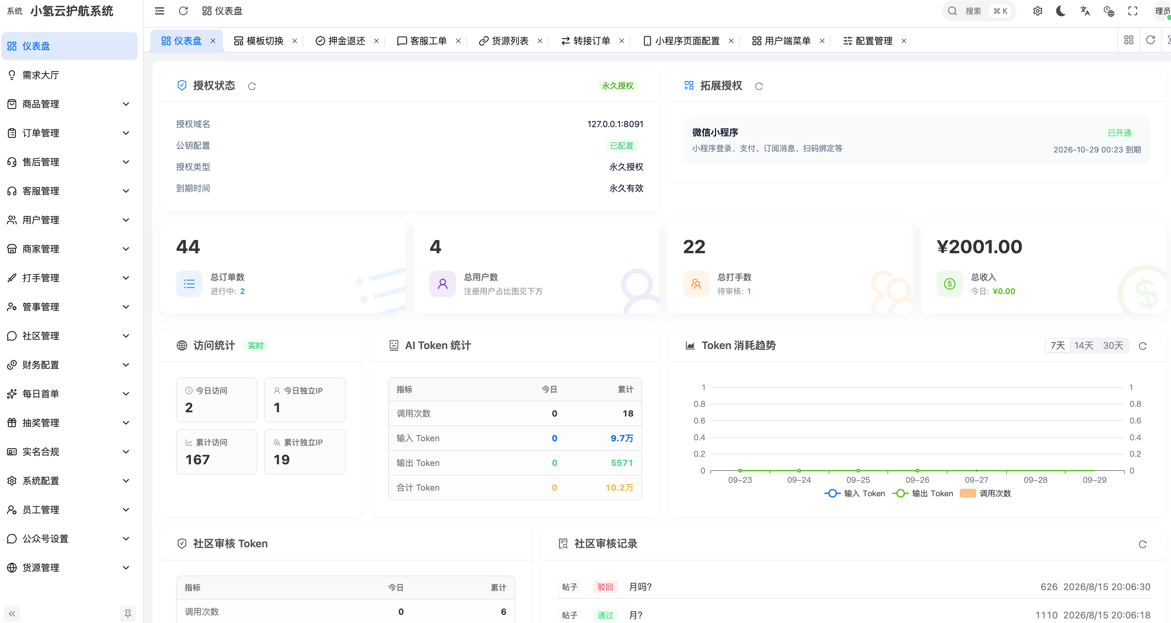Open tab grid manager icon
The height and width of the screenshot is (623, 1171).
(x=1129, y=40)
